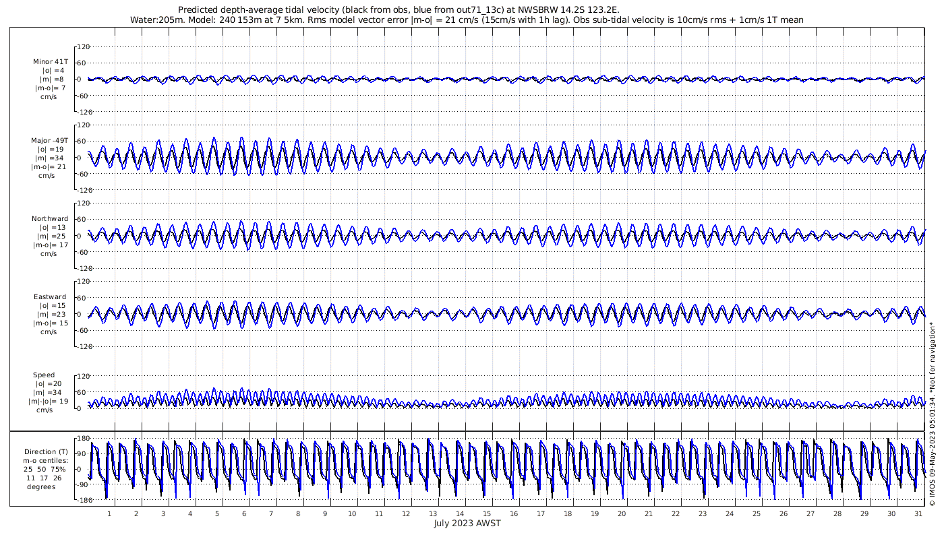Select the 'Eastward' panel label
Viewport: 944px width, 539px height.
(x=50, y=296)
